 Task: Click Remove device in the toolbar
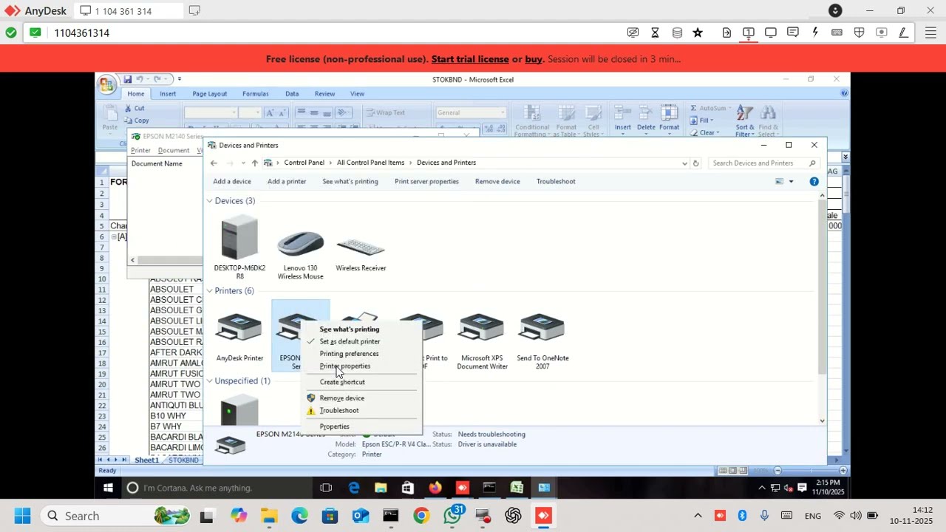[497, 181]
